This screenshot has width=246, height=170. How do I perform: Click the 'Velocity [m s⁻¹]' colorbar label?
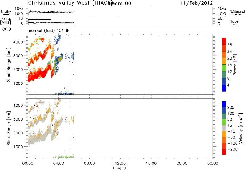coord(240,128)
